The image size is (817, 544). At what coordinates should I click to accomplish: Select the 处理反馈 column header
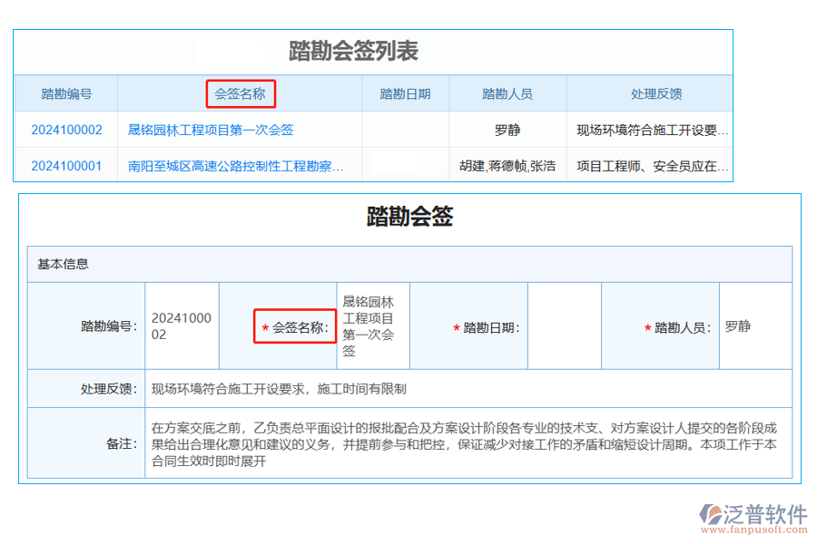pyautogui.click(x=655, y=93)
